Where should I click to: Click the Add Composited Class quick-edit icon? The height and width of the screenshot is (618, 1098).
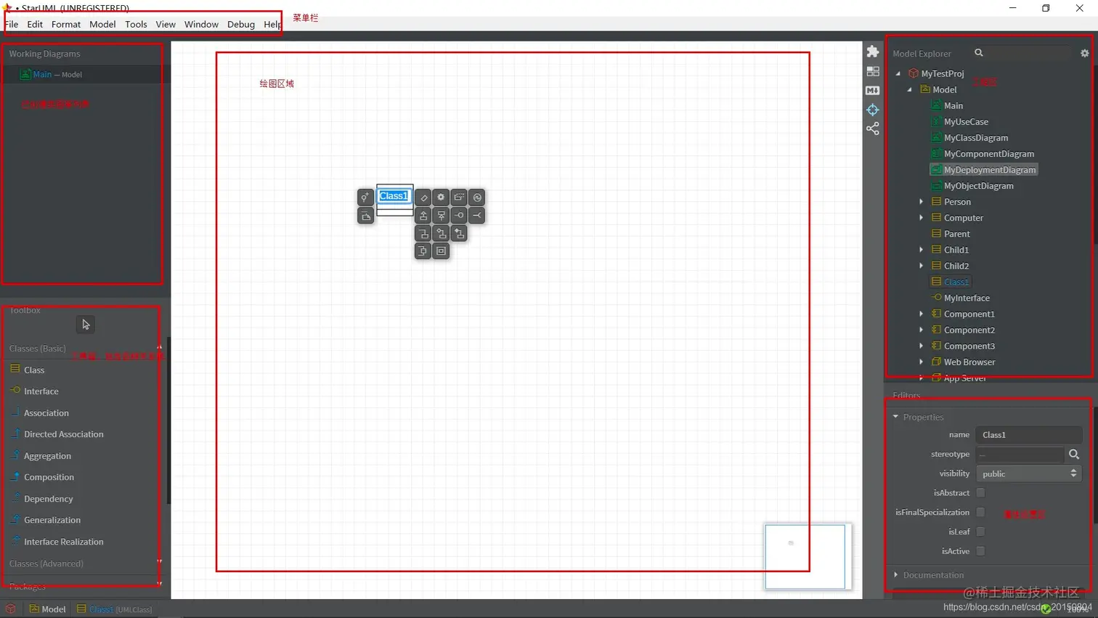(x=459, y=233)
